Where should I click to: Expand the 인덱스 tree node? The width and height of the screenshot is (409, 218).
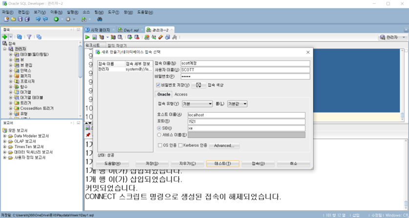[11, 70]
